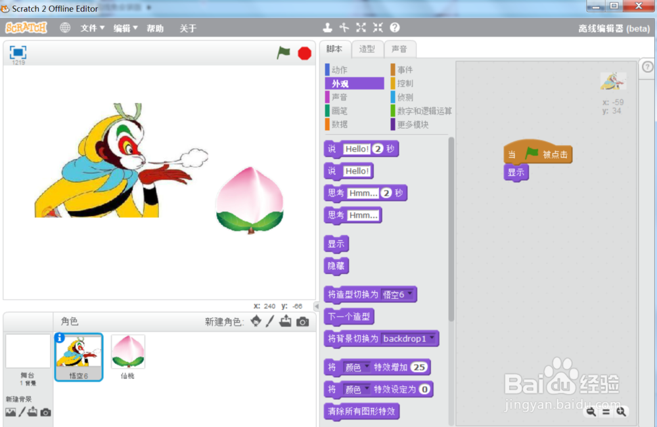Image resolution: width=657 pixels, height=427 pixels.
Task: Collapse the stage panel arrow
Action: tap(317, 306)
